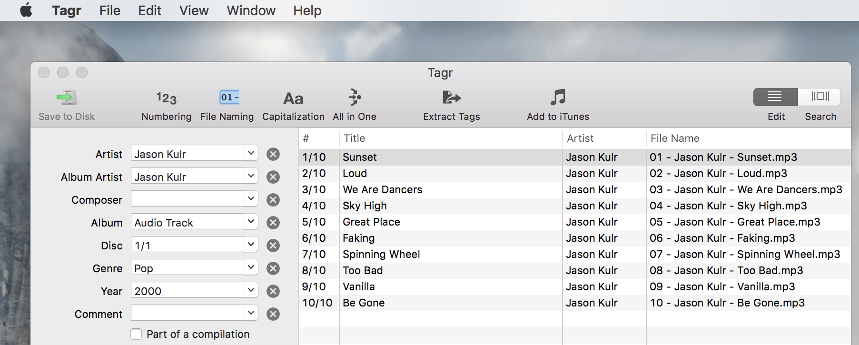Launch the All in One tool
The image size is (859, 345).
(355, 97)
